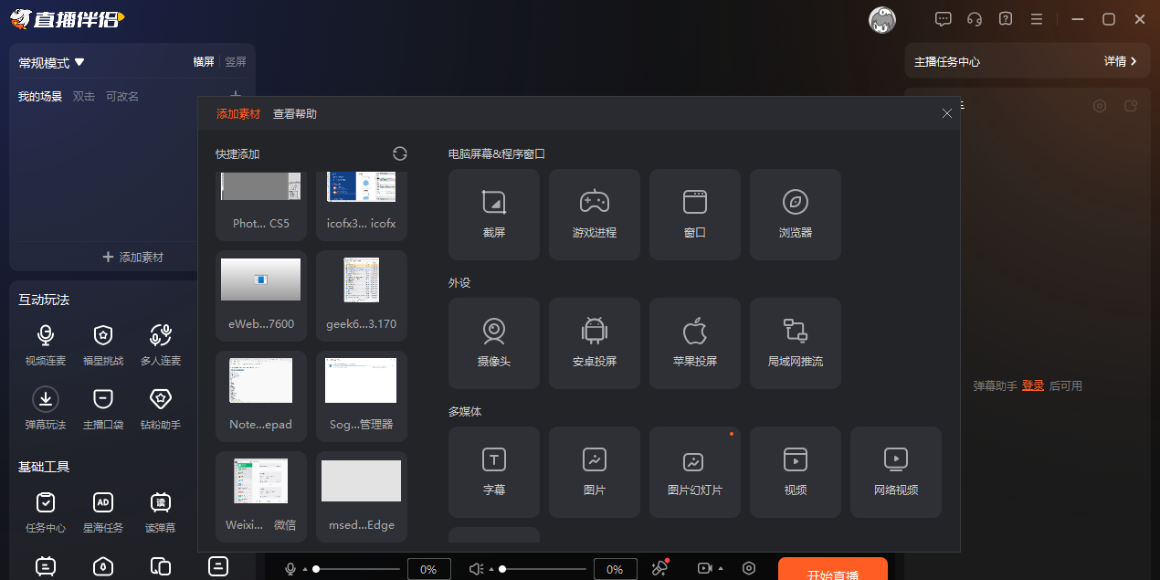
Task: Switch to 竖屏 portrait orientation
Action: click(236, 62)
